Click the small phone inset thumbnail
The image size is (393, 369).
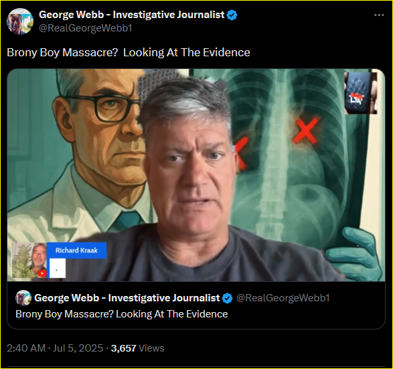pyautogui.click(x=361, y=93)
